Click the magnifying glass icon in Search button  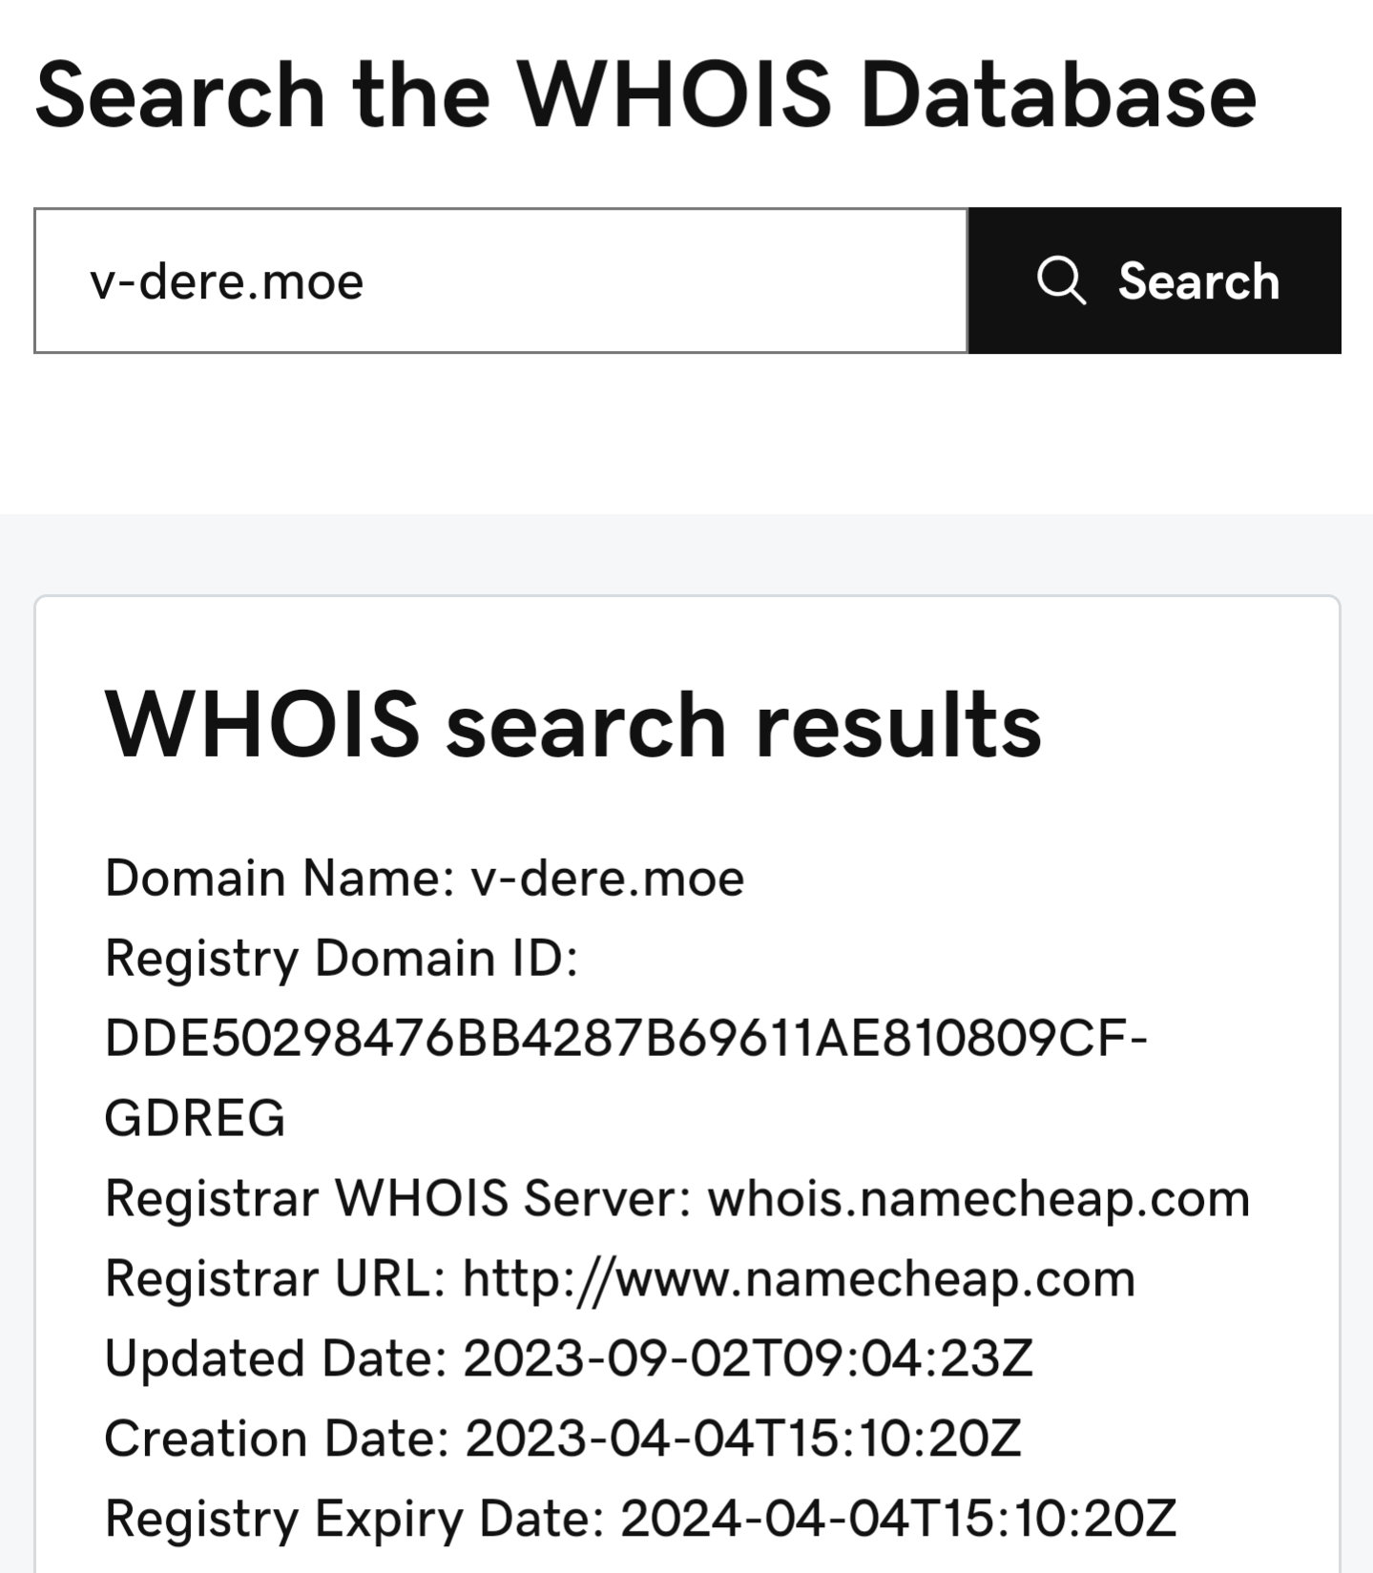[x=1061, y=280]
